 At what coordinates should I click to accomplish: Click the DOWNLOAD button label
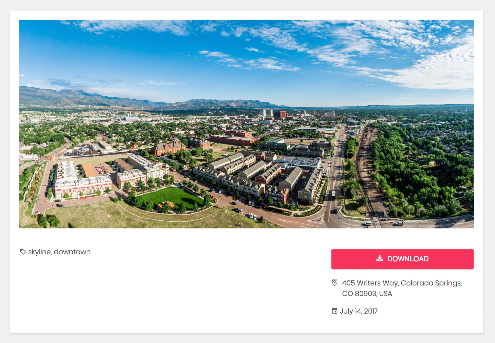408,259
